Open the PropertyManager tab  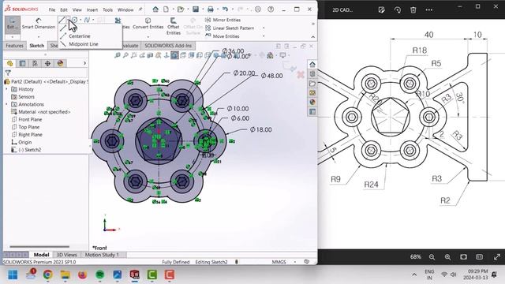pyautogui.click(x=22, y=63)
